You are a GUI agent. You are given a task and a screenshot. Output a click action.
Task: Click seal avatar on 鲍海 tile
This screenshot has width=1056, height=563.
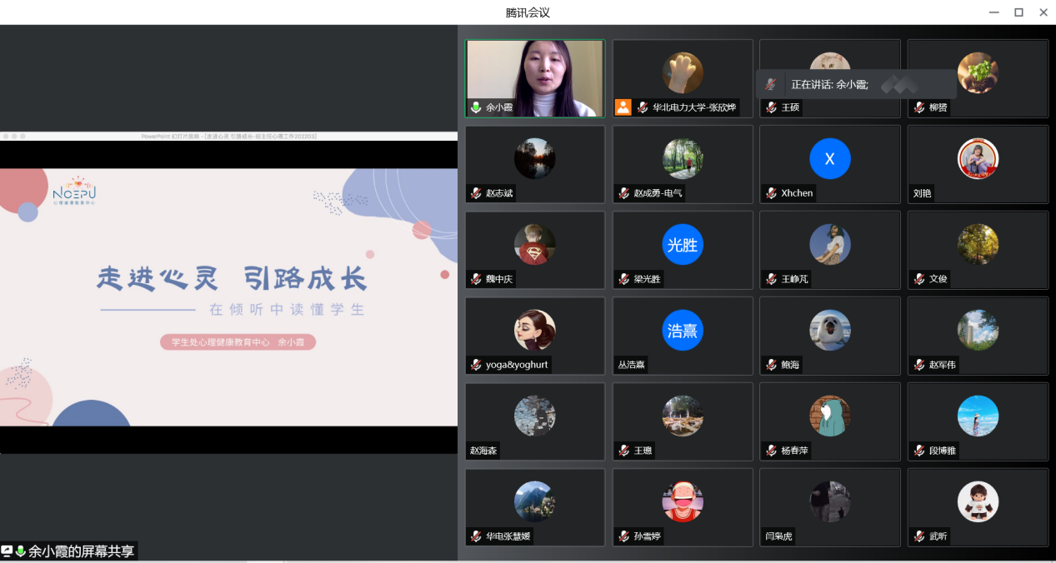pos(829,331)
